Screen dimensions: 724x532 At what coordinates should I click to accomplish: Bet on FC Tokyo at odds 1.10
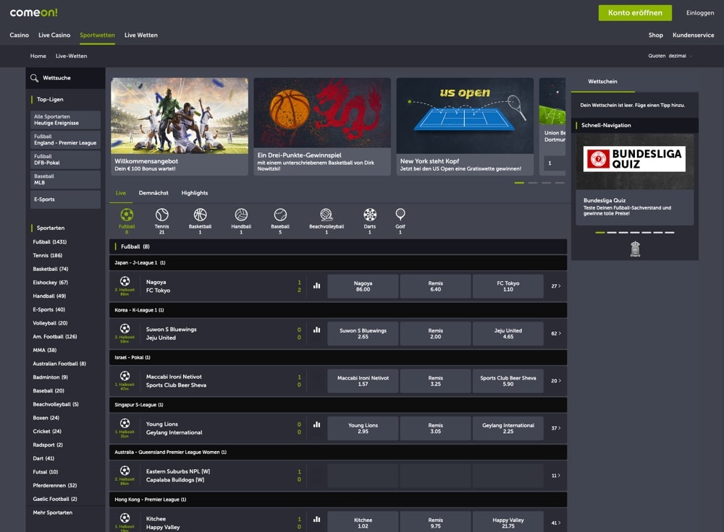click(x=508, y=286)
